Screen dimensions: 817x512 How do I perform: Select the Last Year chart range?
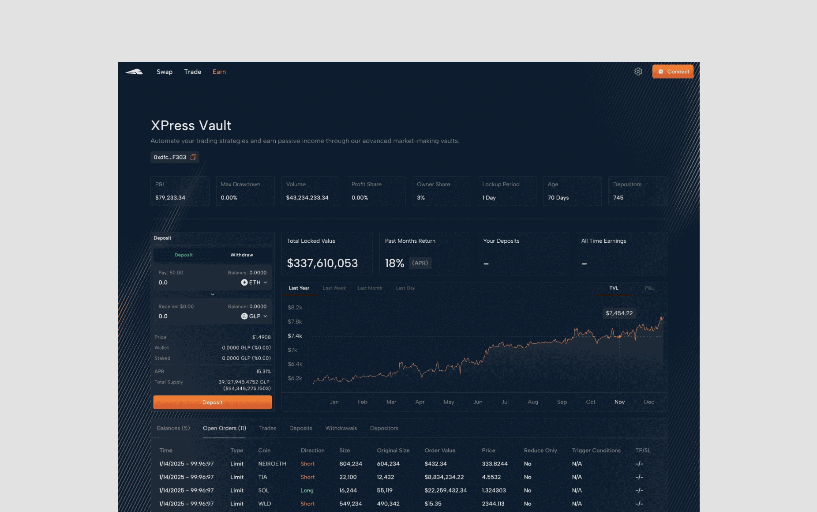pyautogui.click(x=299, y=288)
